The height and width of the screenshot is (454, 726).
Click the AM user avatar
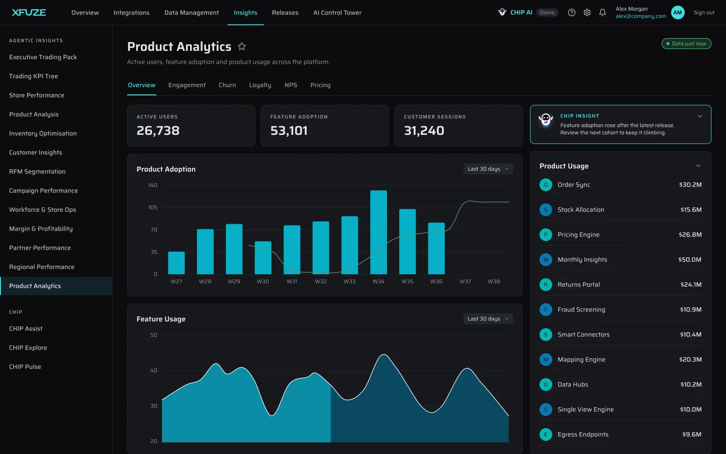[677, 13]
